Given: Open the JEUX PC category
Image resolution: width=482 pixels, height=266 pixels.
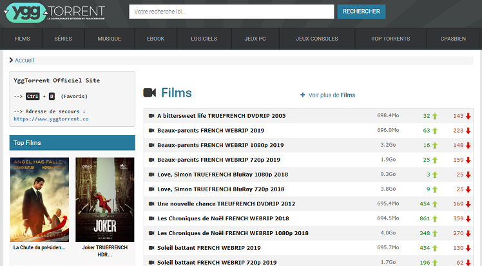Looking at the screenshot, I should [255, 39].
